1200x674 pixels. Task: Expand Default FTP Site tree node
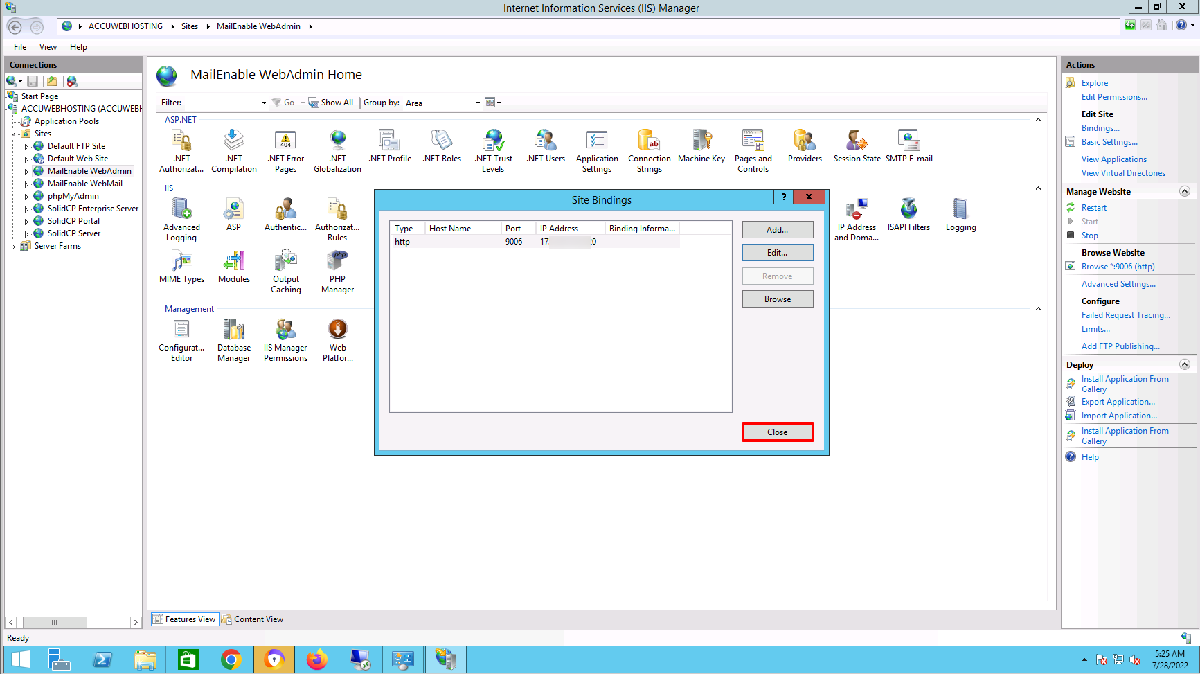26,146
